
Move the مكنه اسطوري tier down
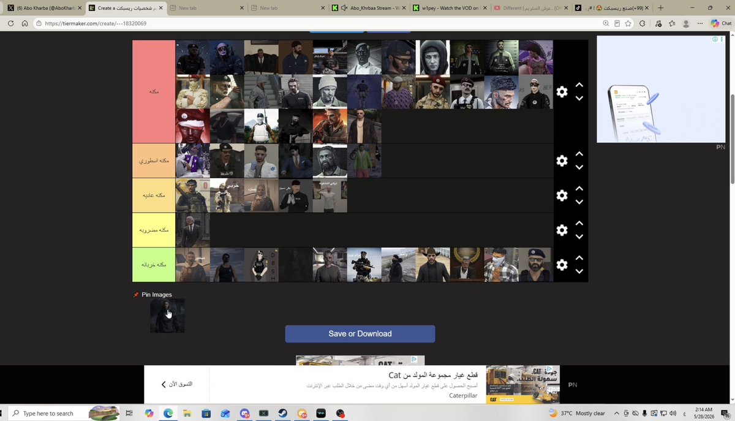coord(579,167)
